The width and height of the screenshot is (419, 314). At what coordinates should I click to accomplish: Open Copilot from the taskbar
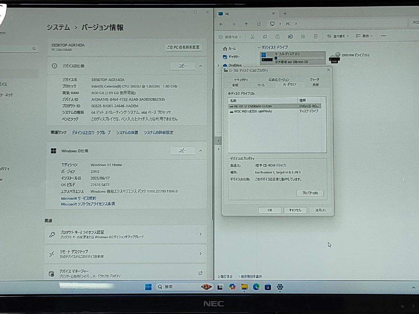tap(232, 287)
